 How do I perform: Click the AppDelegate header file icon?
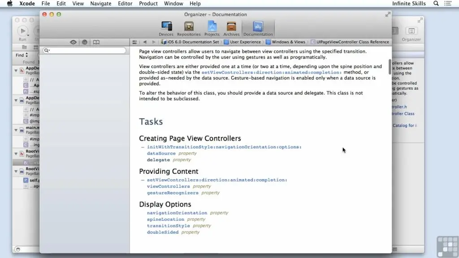coord(22,70)
